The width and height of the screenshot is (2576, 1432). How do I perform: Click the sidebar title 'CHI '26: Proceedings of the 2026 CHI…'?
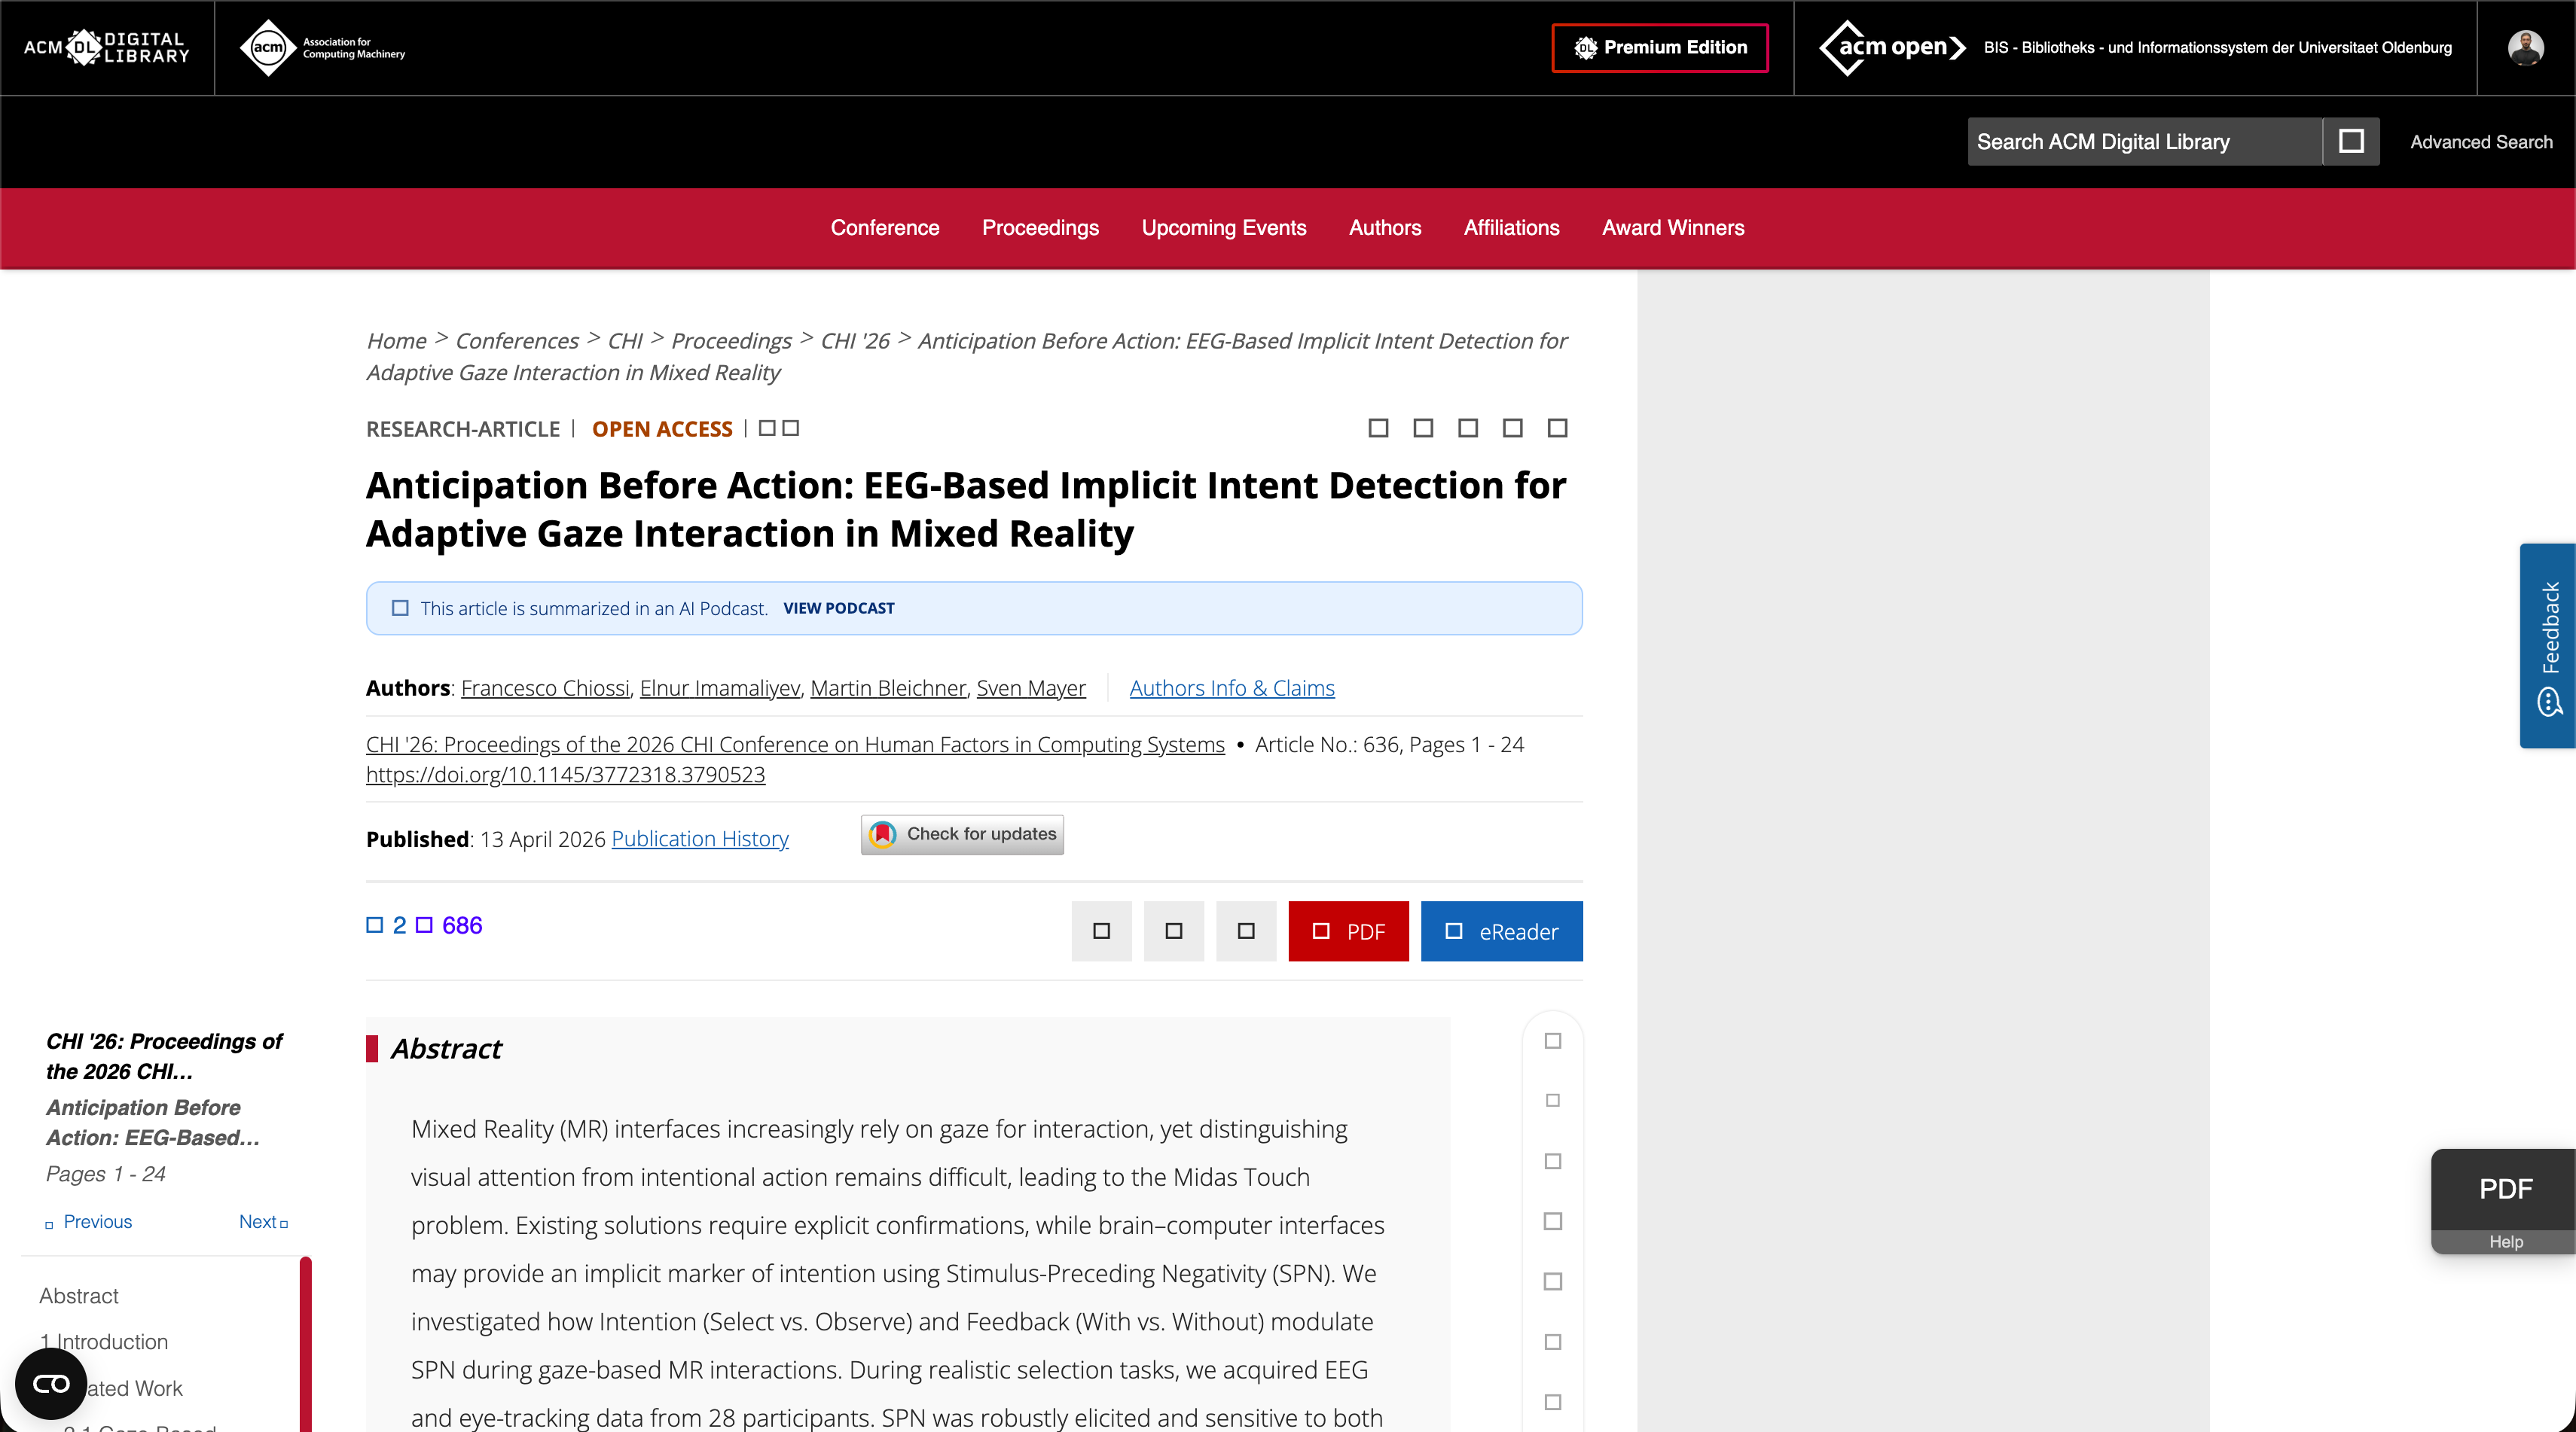pos(164,1056)
